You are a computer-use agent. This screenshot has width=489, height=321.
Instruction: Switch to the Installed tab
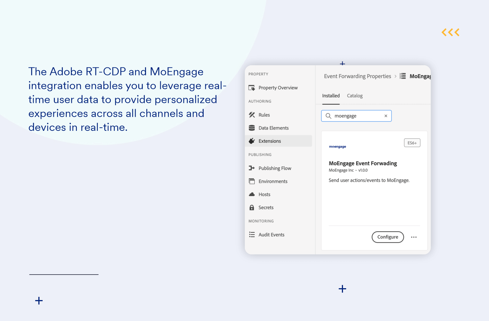coord(331,96)
